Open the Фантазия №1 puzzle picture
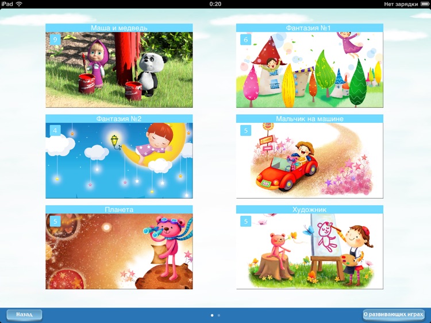Image resolution: width=431 pixels, height=323 pixels. [310, 69]
